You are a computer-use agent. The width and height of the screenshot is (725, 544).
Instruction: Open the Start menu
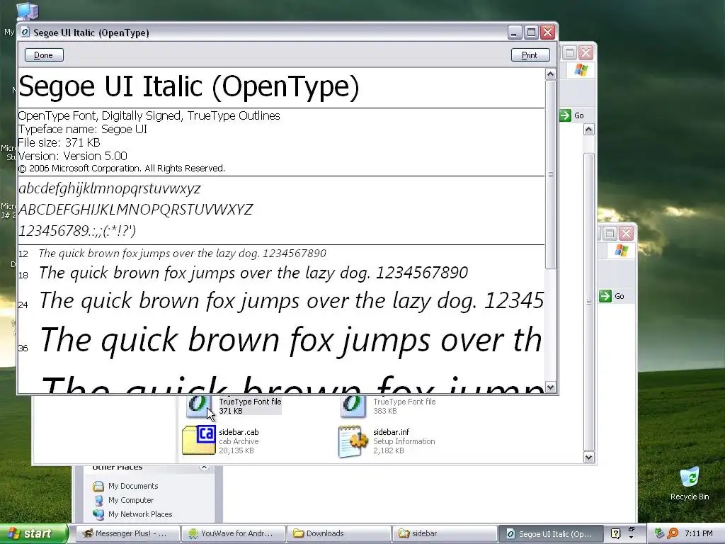click(x=33, y=534)
